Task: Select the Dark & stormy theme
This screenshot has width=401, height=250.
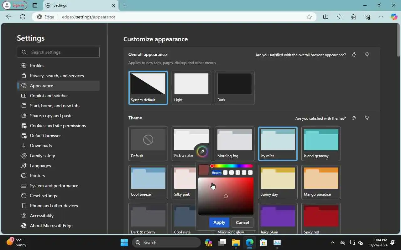Action: (x=148, y=218)
